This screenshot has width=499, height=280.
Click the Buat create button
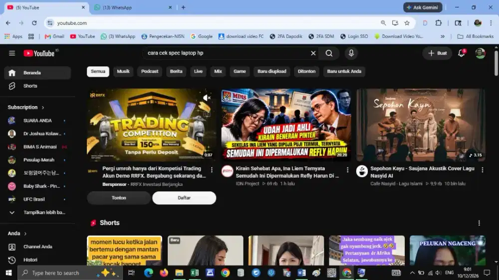pyautogui.click(x=437, y=53)
